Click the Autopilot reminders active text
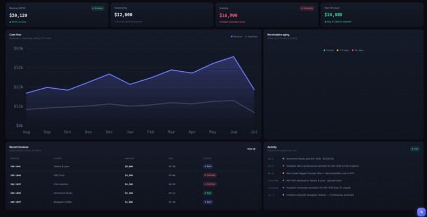The image size is (427, 217). click(232, 22)
